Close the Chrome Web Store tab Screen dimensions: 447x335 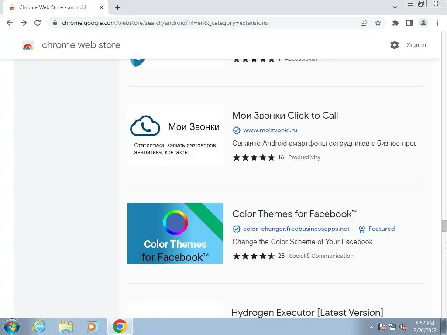click(x=101, y=7)
